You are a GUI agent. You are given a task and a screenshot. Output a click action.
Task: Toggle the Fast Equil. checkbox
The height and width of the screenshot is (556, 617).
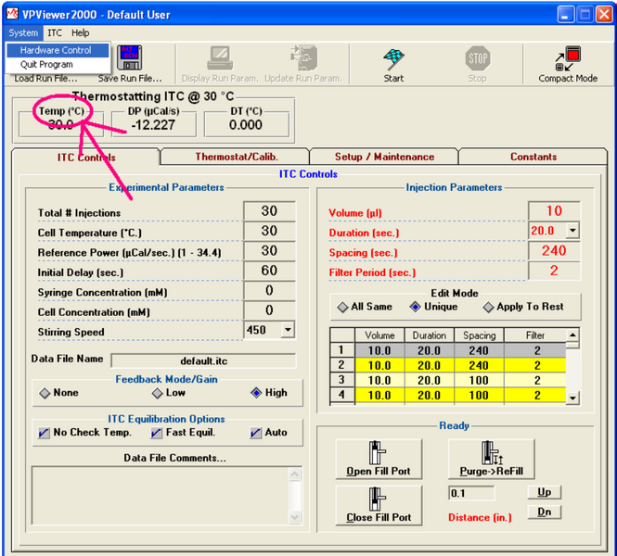click(156, 433)
